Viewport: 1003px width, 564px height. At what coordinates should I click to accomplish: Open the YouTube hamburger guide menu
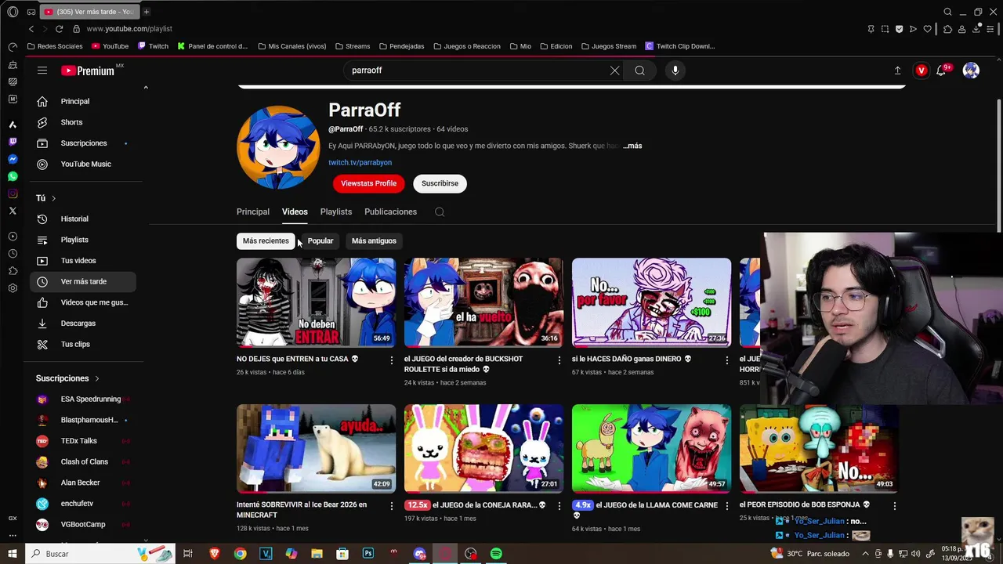point(42,70)
